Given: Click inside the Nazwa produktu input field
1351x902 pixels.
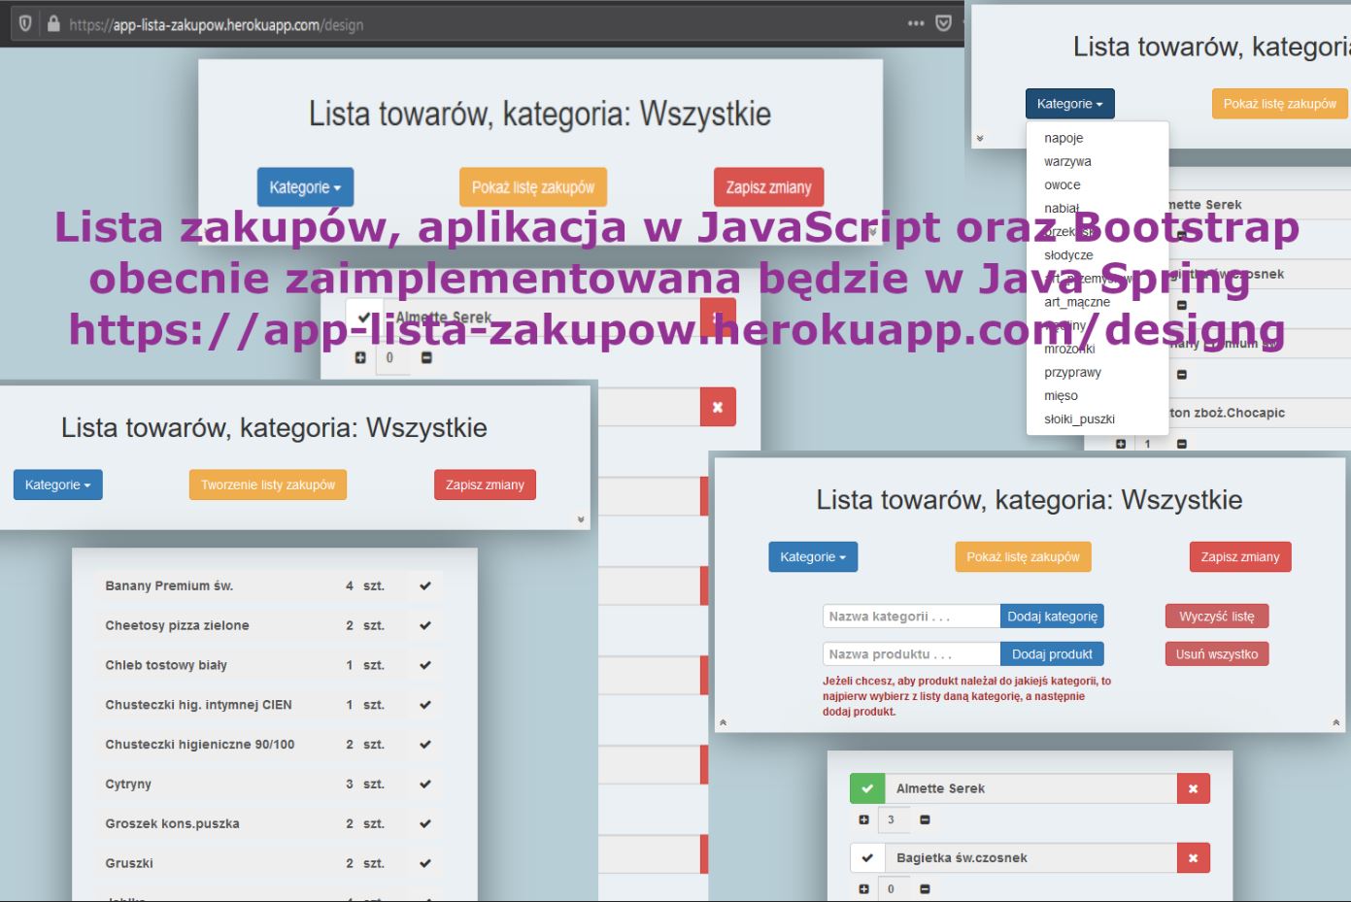Looking at the screenshot, I should [x=910, y=653].
